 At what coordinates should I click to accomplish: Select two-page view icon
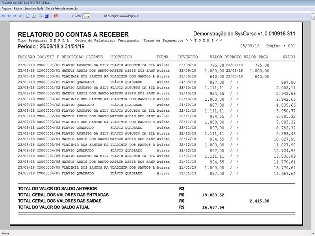pos(33,16)
